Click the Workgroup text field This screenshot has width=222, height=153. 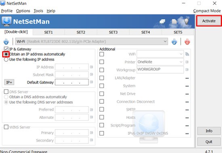[160, 69]
